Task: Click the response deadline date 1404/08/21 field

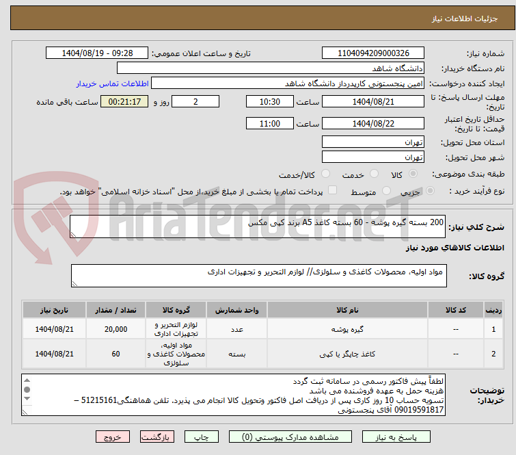Action: click(373, 101)
